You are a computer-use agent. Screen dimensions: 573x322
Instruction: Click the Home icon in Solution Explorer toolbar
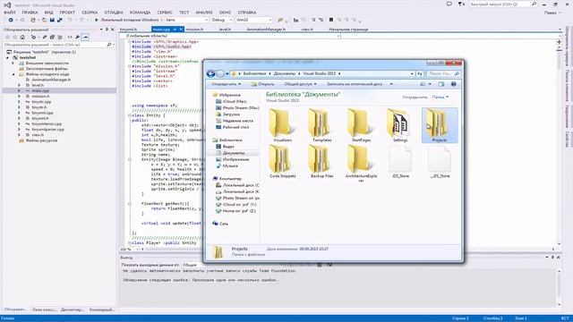(x=22, y=37)
